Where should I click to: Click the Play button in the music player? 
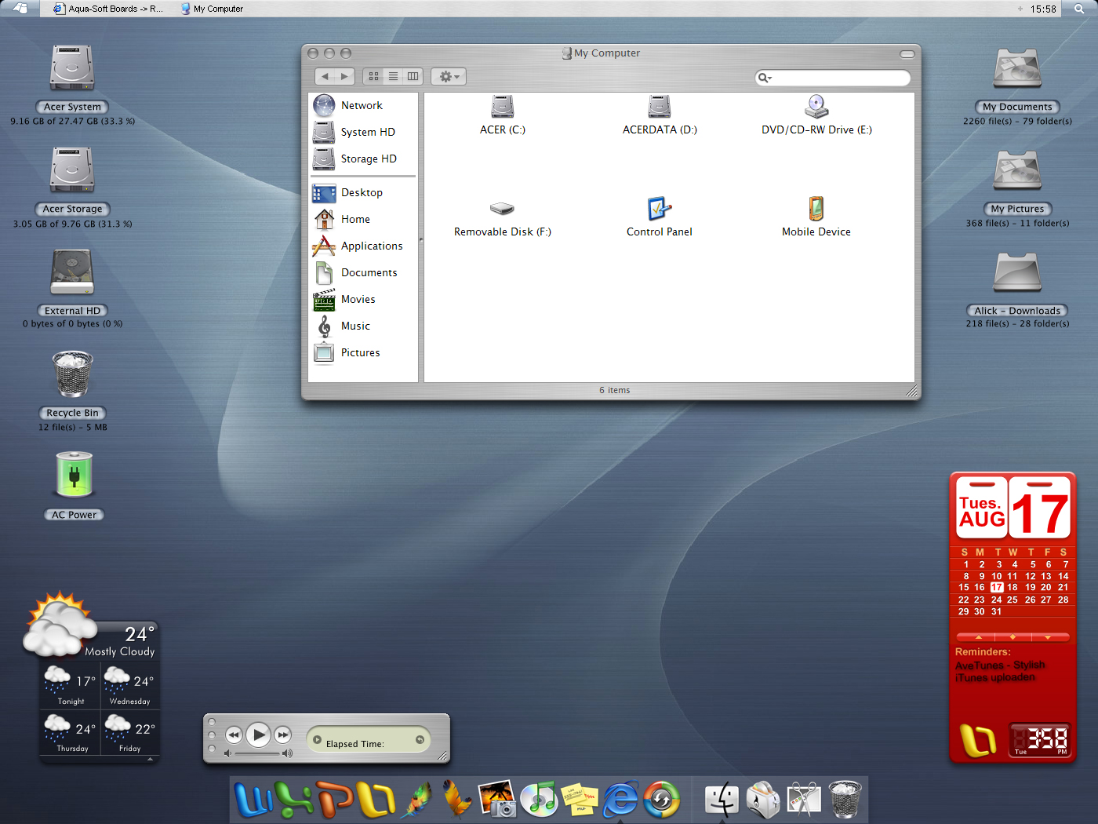(258, 735)
